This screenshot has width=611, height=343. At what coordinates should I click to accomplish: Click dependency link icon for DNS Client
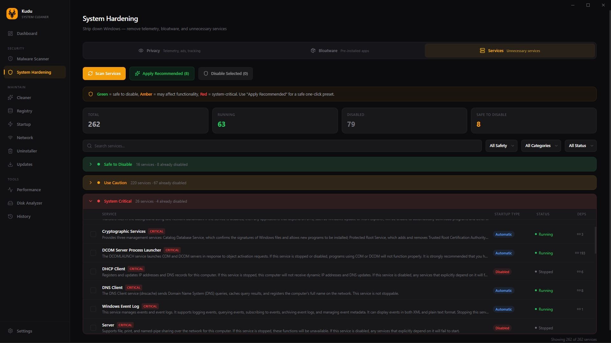[579, 291]
